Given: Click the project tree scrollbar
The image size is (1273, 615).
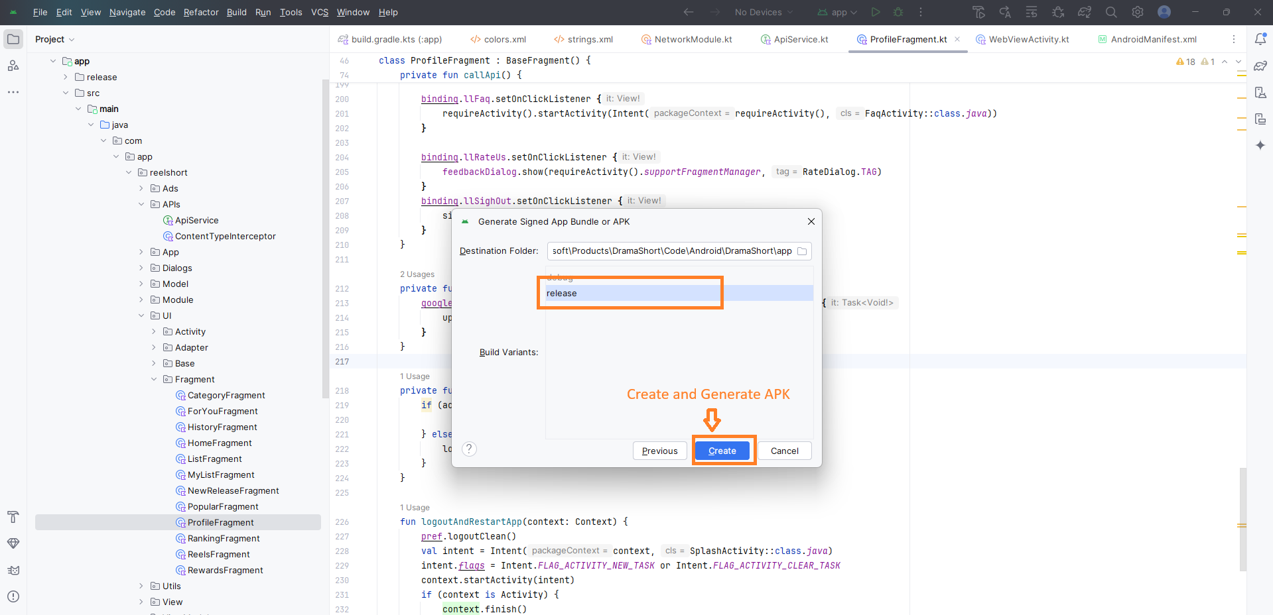Looking at the screenshot, I should (x=325, y=239).
